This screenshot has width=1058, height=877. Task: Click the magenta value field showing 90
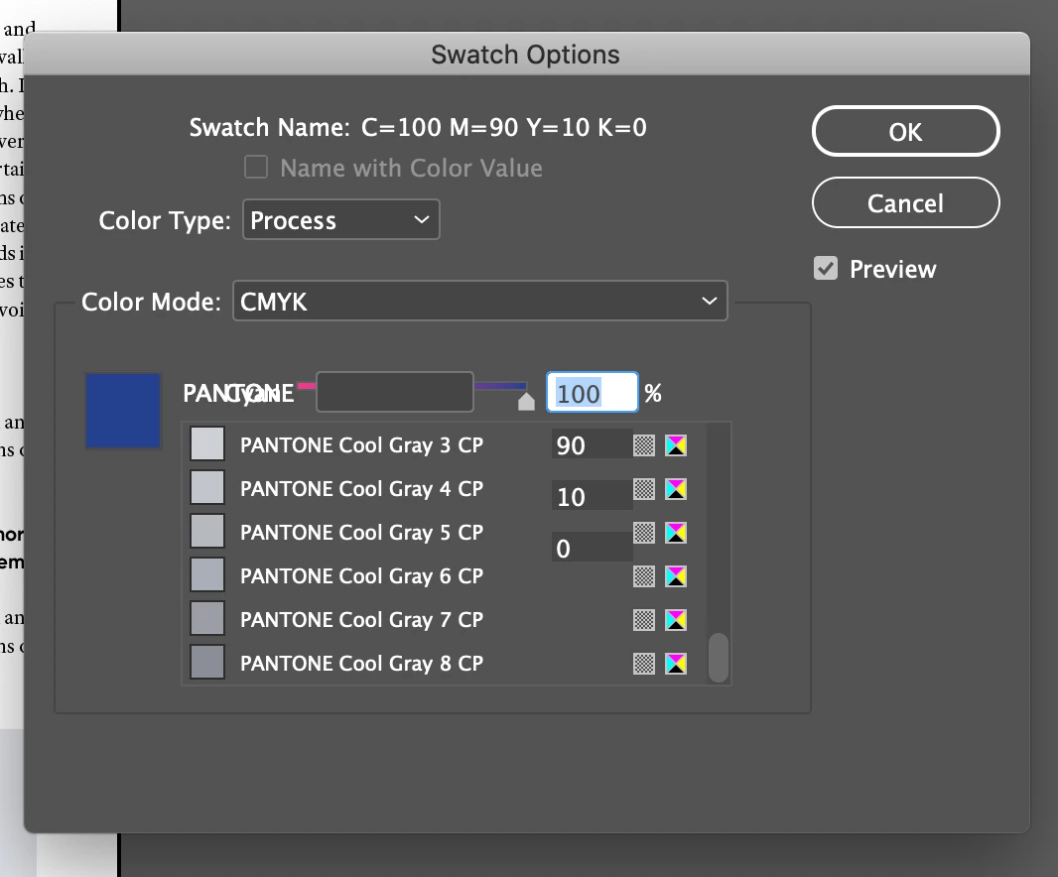pos(592,445)
